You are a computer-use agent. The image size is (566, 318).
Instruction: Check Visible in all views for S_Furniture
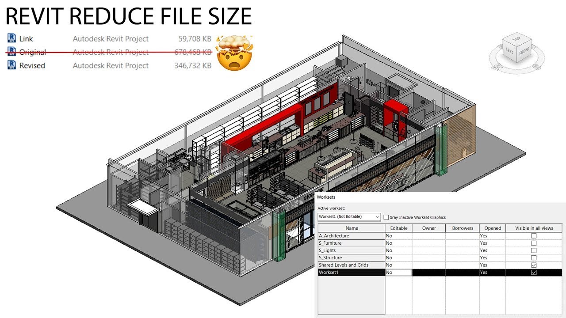(534, 243)
